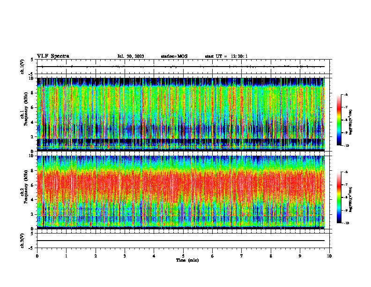Select the date text "Jul. 30, 2023"
Screen dimensions: 371x287
(x=131, y=56)
